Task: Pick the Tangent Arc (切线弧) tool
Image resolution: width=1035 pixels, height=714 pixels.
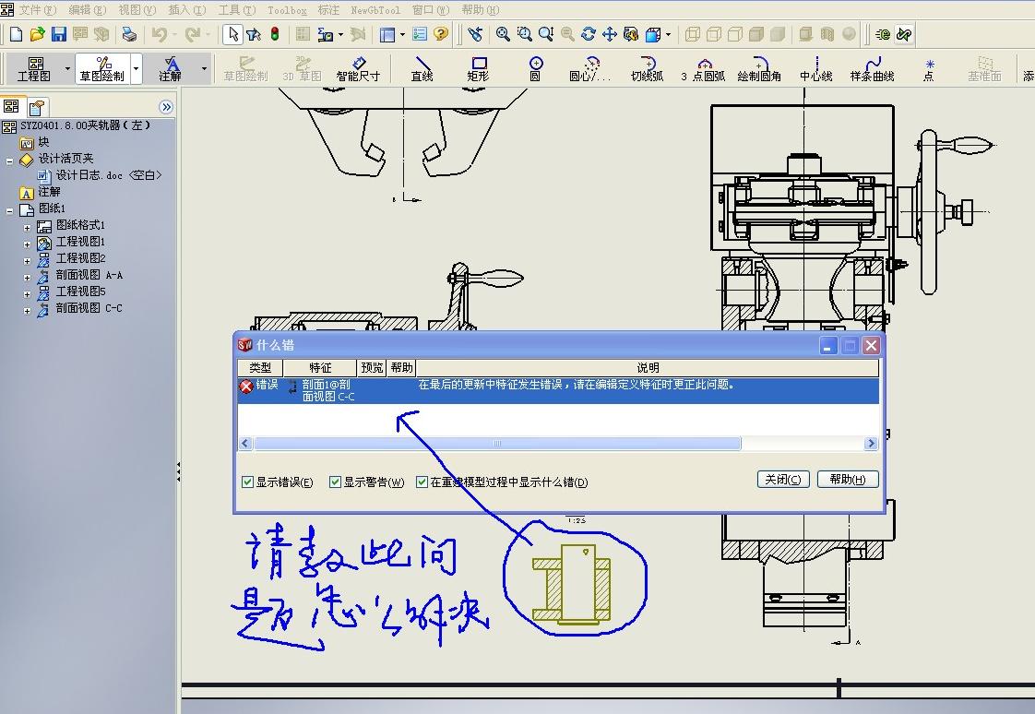Action: tap(647, 69)
